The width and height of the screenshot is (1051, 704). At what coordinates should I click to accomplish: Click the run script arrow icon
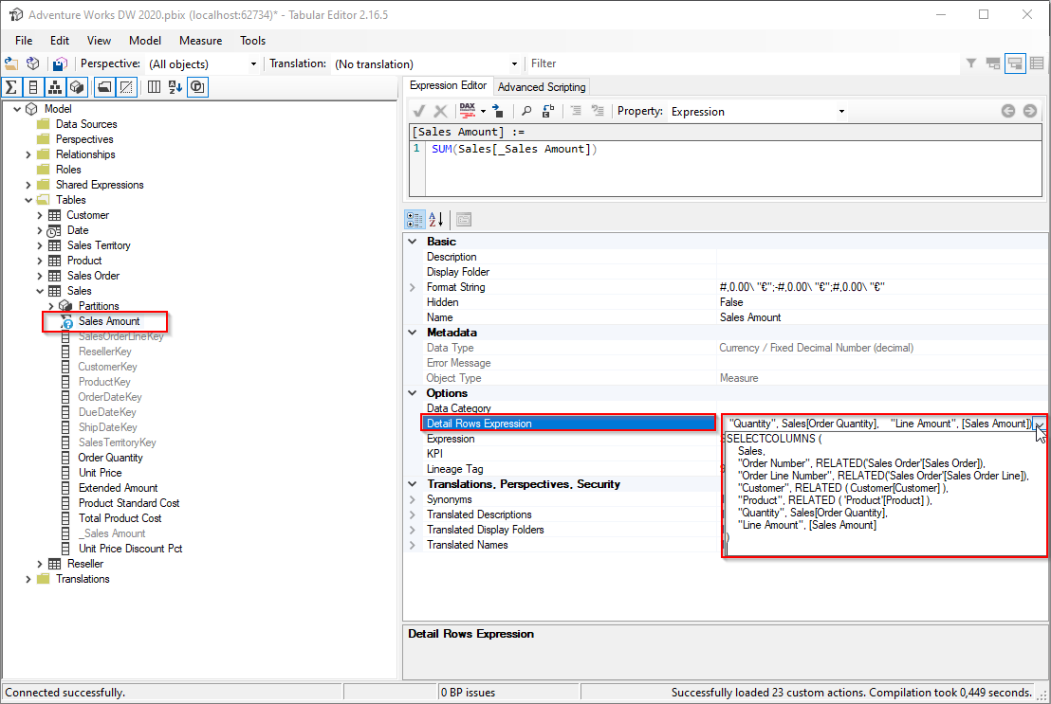tap(498, 111)
